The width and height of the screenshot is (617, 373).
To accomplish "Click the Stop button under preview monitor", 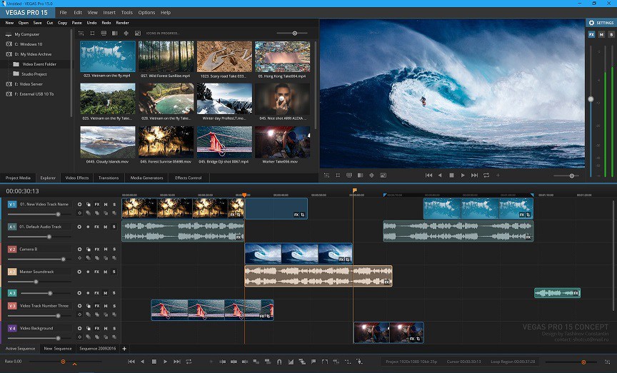I will pos(452,175).
